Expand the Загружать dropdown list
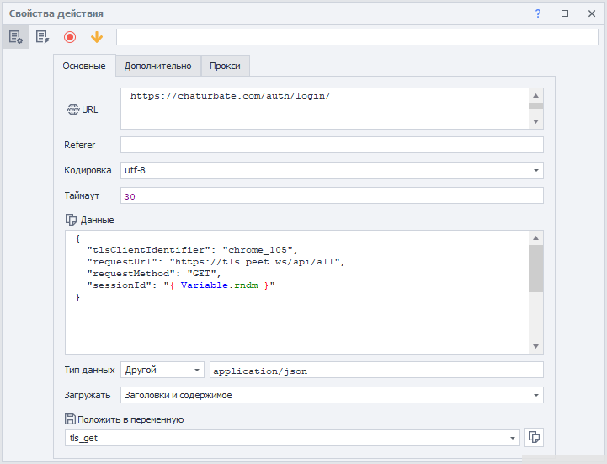The width and height of the screenshot is (607, 464). [x=535, y=395]
